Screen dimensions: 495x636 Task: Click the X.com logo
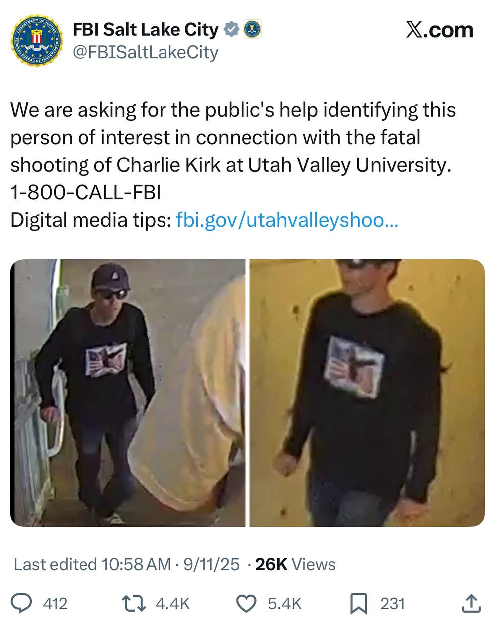439,30
